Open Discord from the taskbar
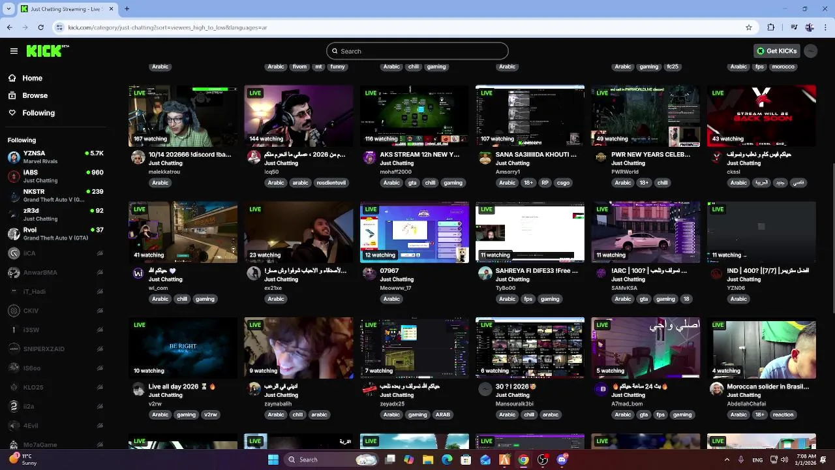835x470 pixels. coord(562,460)
